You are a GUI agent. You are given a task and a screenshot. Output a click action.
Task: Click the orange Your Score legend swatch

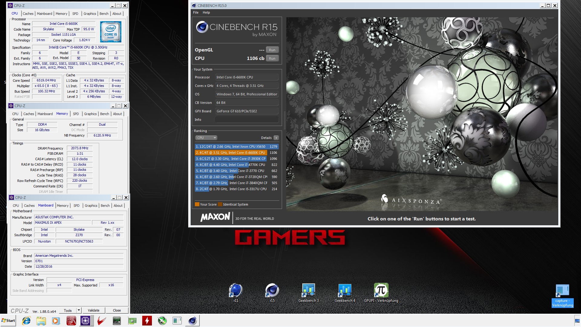click(x=197, y=204)
